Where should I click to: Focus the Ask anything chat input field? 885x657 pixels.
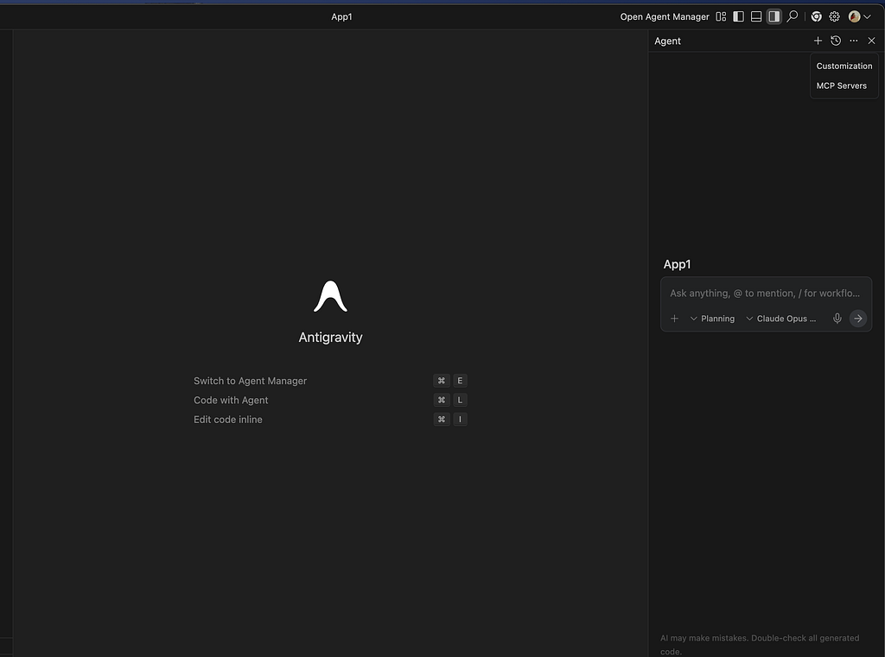pos(765,293)
